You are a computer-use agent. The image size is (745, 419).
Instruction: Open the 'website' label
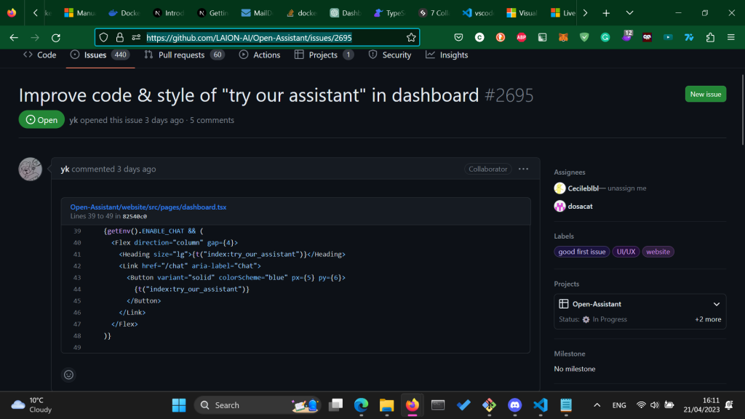tap(658, 252)
